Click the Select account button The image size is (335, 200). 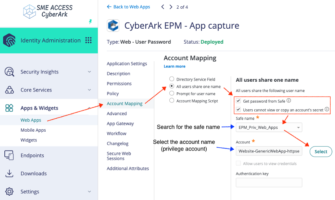click(321, 152)
